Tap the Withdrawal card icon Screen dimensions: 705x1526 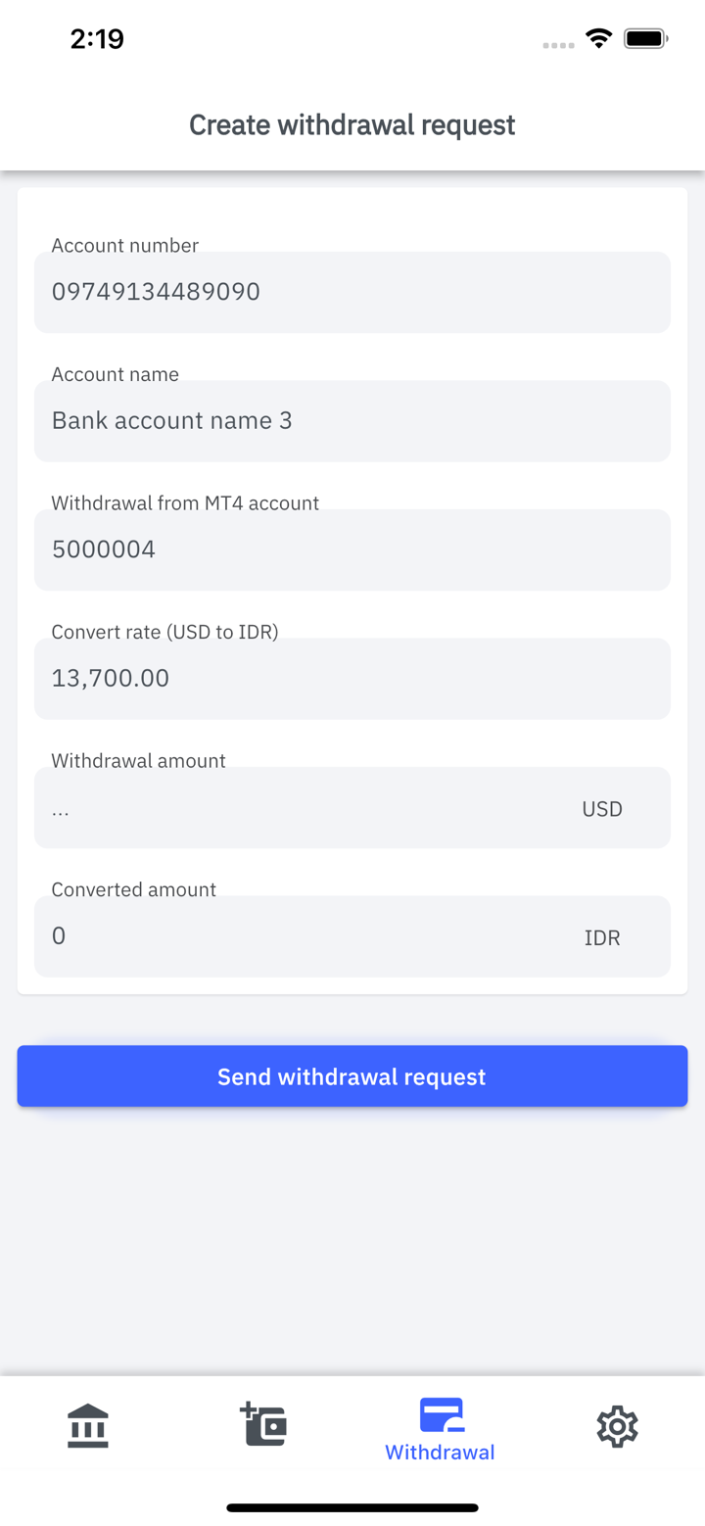[441, 1415]
